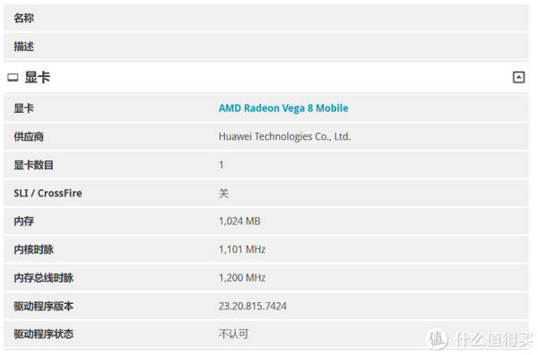Click the SLI / CrossFire label

48,193
